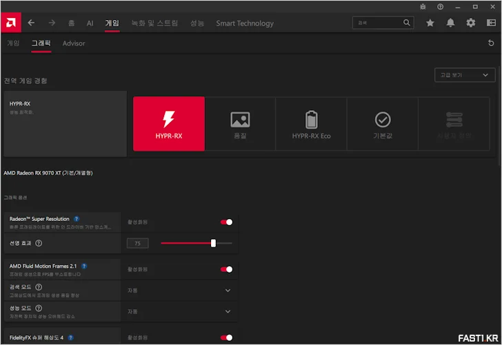Click the sharpness value field showing 75
Viewport: 502px width, 345px height.
pos(138,243)
